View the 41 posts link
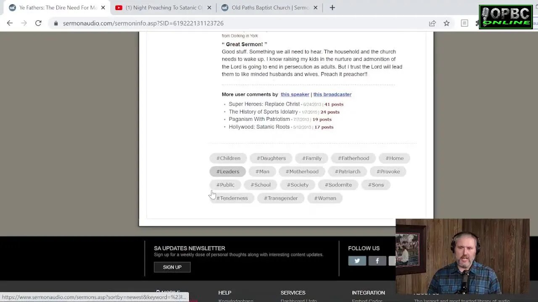Viewport: 538px width, 302px height. click(x=334, y=104)
